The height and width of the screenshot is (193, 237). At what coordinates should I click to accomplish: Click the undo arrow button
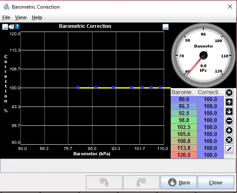coord(104,182)
